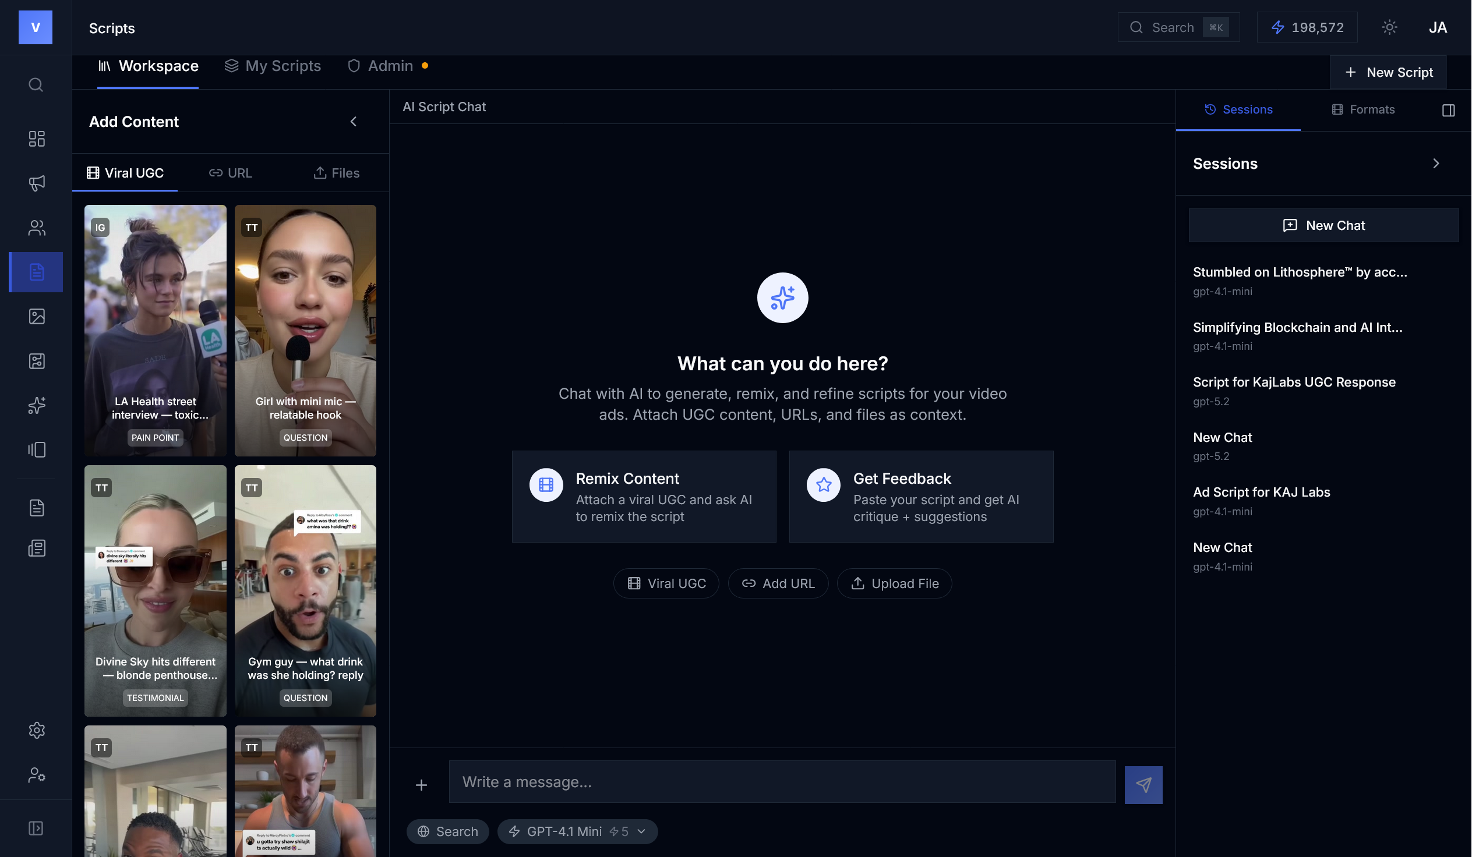
Task: Toggle the web Search chip below message box
Action: tap(447, 831)
